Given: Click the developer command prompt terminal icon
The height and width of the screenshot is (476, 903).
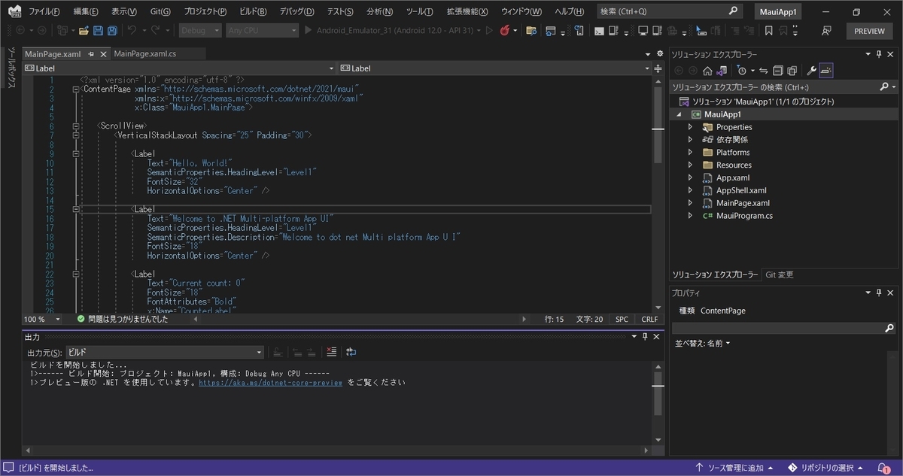Looking at the screenshot, I should (598, 31).
